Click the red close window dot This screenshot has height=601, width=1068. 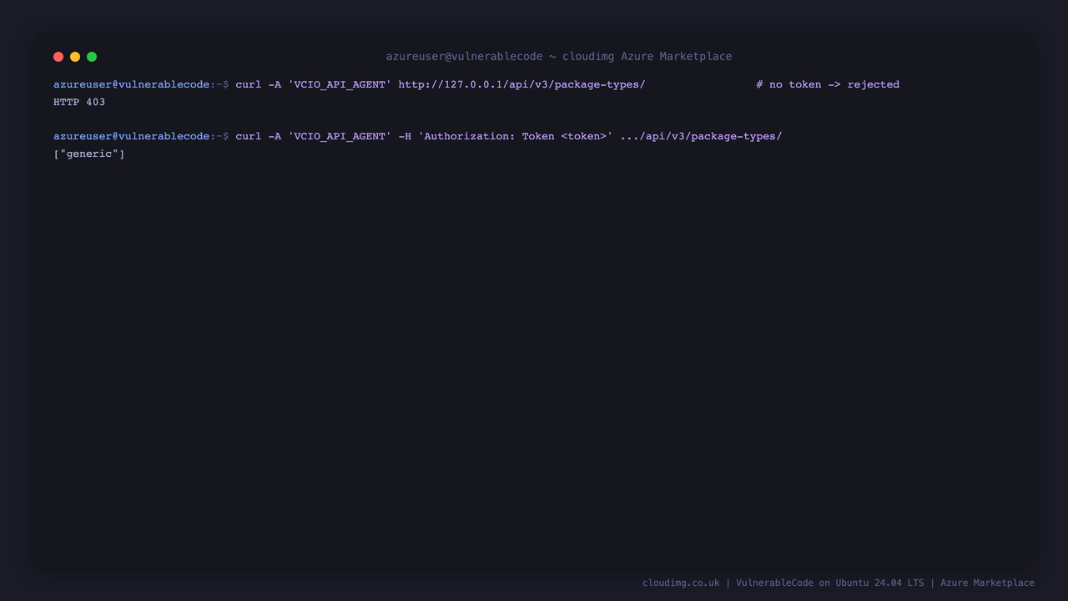tap(58, 57)
